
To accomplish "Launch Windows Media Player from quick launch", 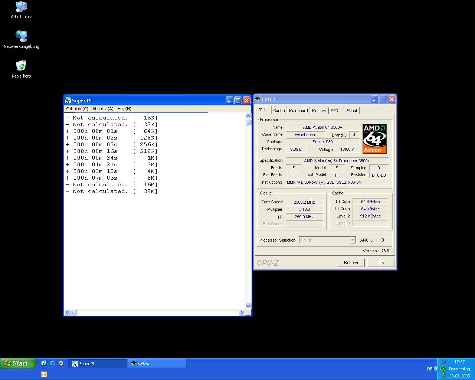I will pos(61,363).
